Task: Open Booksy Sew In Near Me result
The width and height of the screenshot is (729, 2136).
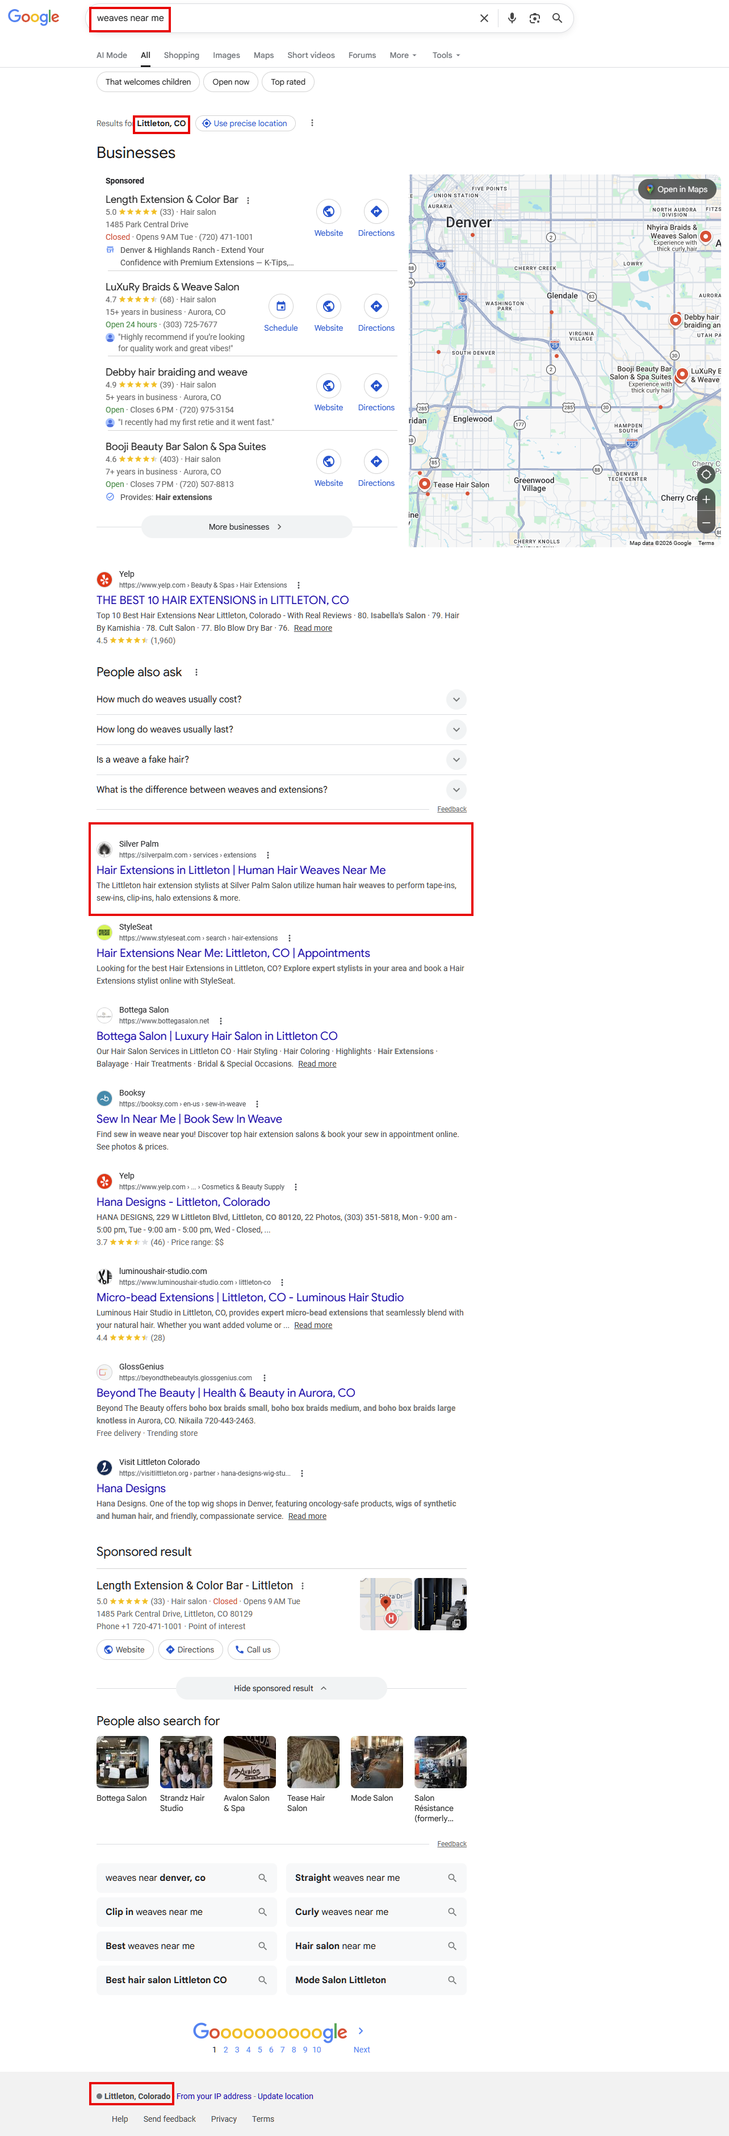Action: [x=189, y=1119]
